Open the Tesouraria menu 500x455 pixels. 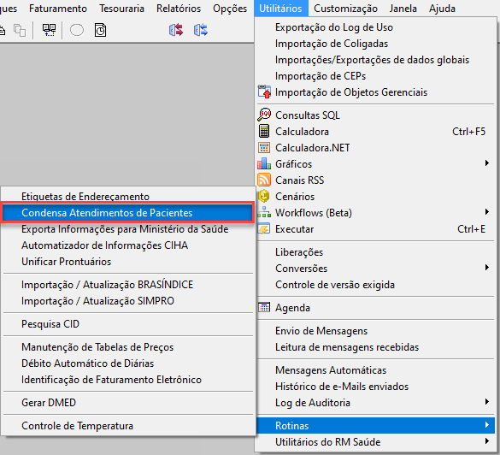121,9
